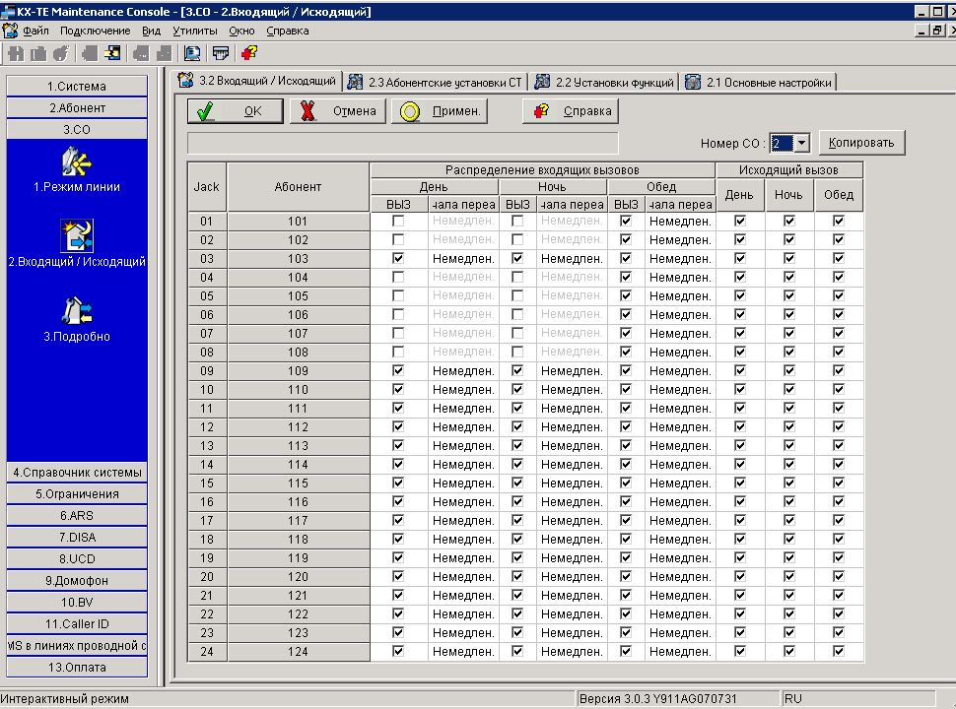Switch to 2.2 Установки функций tab
956x709 pixels.
click(605, 82)
